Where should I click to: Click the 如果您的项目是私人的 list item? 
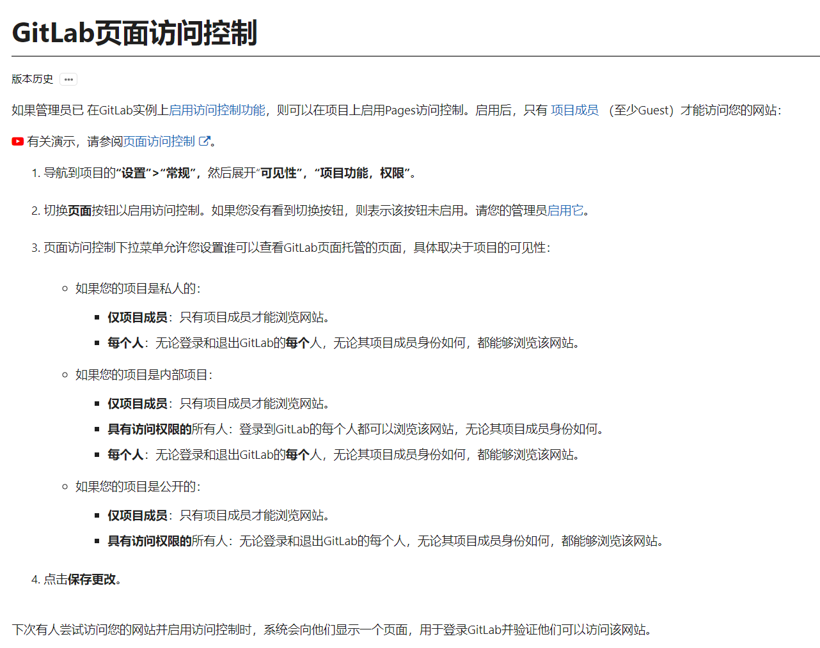(138, 288)
